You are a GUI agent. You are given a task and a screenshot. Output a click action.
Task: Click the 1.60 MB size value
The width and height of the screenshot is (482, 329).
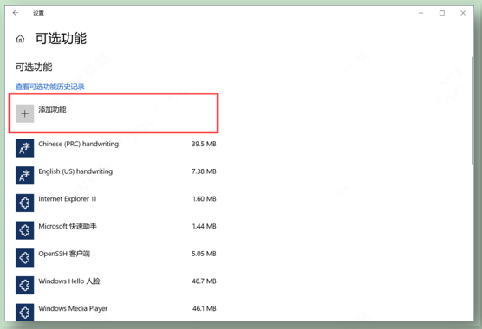[205, 199]
